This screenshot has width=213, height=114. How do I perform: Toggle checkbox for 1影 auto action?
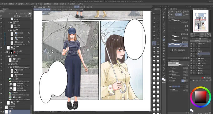point(191,46)
